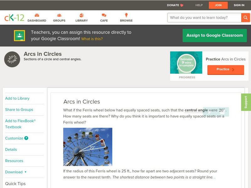Click the Download link text
Screen dimensions: 251x188
(14, 172)
